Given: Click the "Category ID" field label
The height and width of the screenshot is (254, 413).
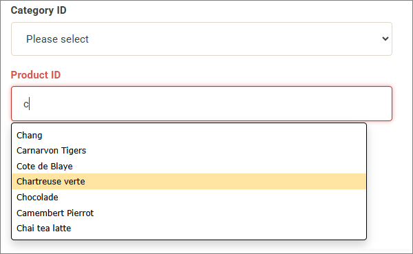Looking at the screenshot, I should tap(39, 10).
